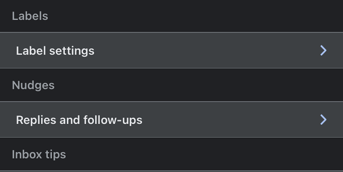Image resolution: width=343 pixels, height=172 pixels.
Task: Click the "Inbox tips" heading text
Action: click(x=39, y=155)
